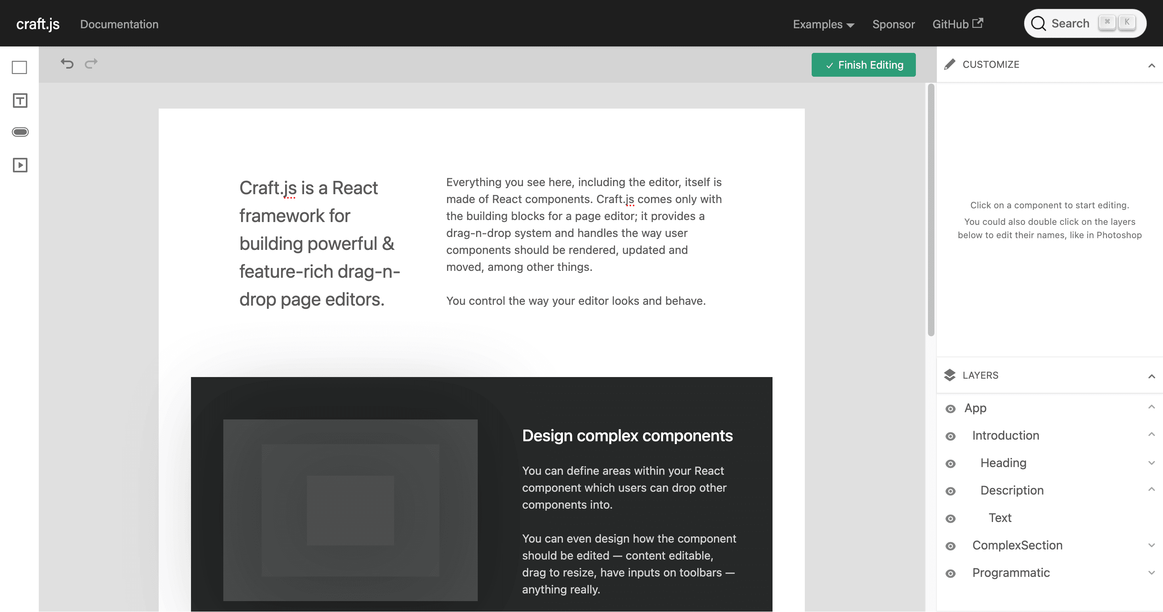The width and height of the screenshot is (1163, 612).
Task: Collapse the Description layer
Action: coord(1151,489)
